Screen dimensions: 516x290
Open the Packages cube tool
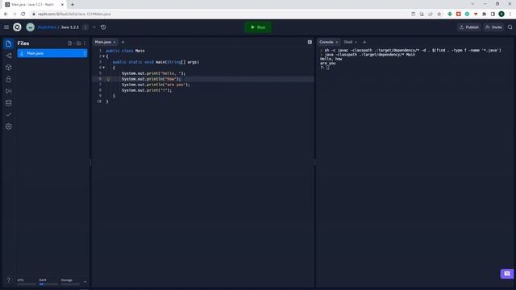[9, 68]
